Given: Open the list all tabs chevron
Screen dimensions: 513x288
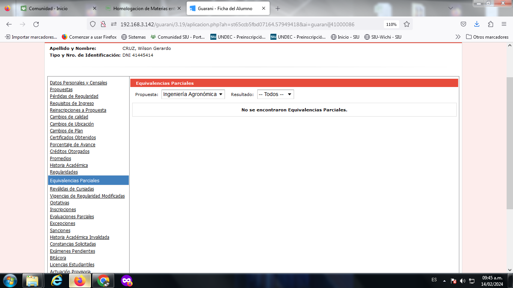Looking at the screenshot, I should pos(451,8).
